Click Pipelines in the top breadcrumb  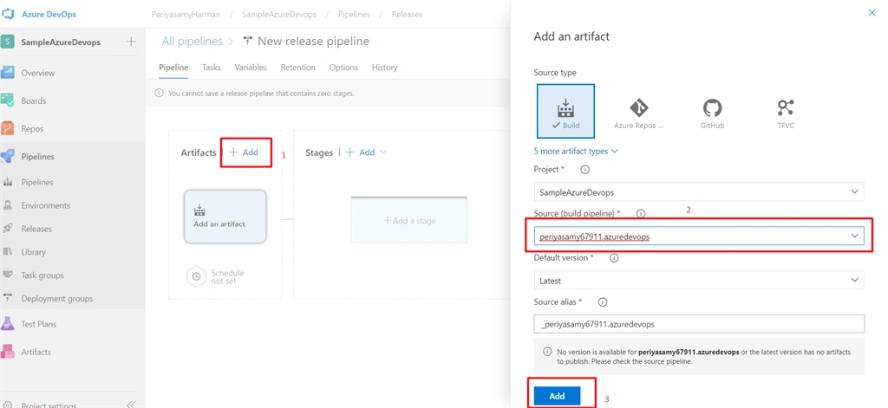point(355,14)
